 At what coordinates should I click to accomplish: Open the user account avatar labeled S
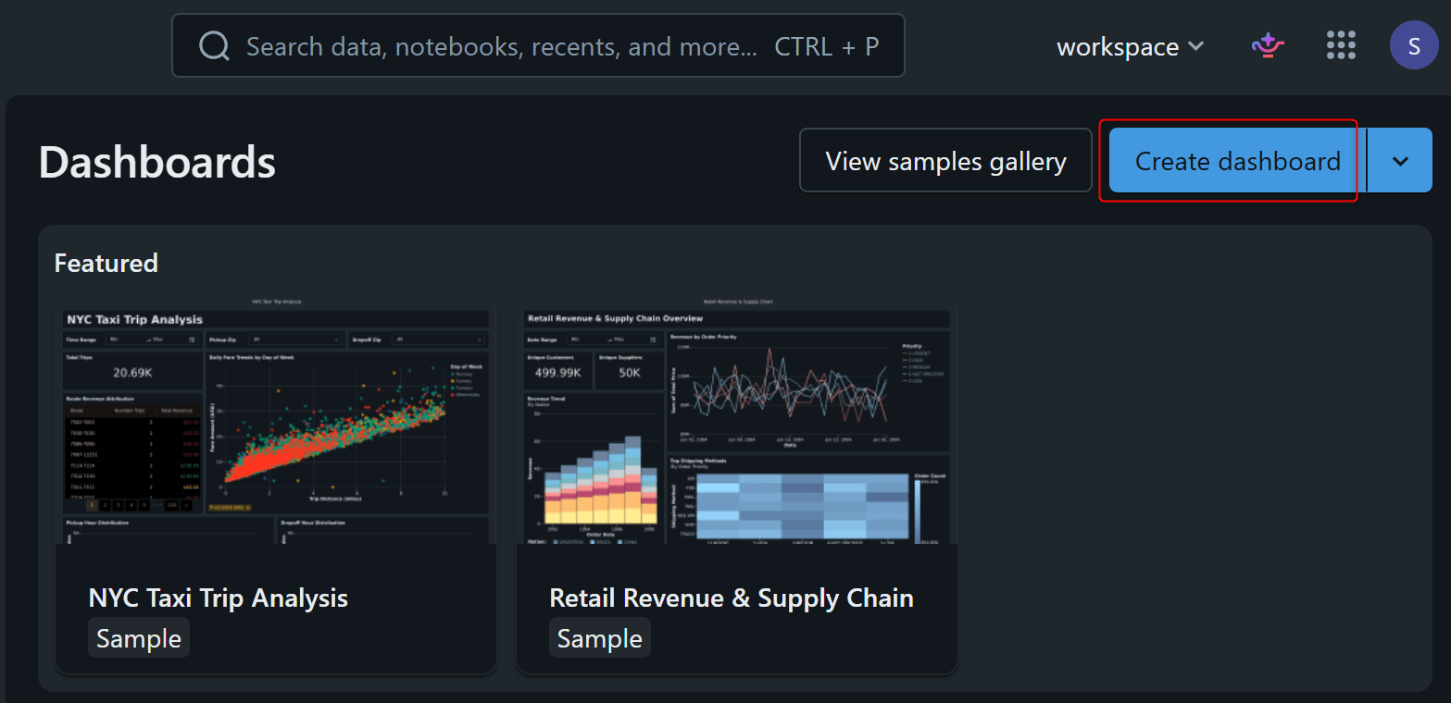tap(1414, 45)
